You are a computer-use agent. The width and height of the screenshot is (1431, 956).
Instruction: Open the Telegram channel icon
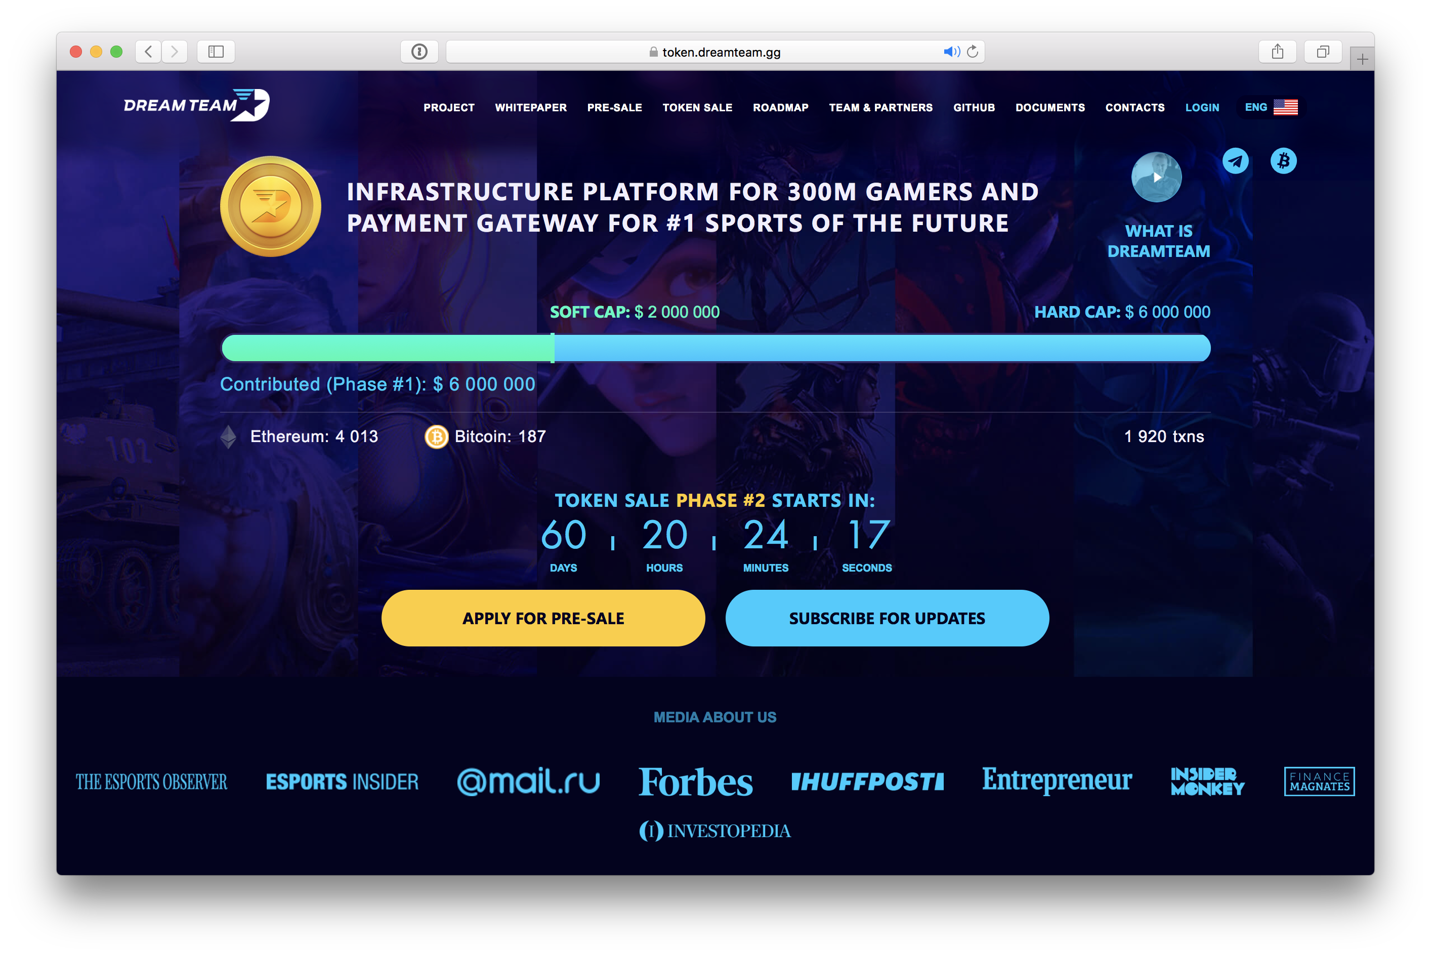click(1235, 161)
